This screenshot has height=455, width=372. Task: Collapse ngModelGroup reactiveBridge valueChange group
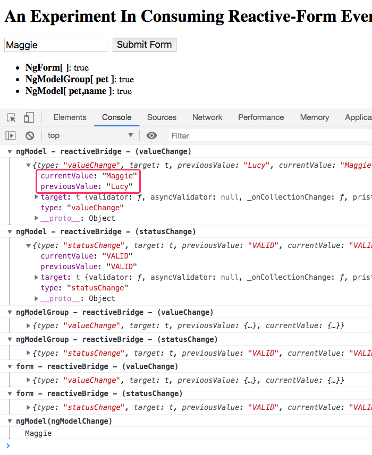(x=10, y=312)
